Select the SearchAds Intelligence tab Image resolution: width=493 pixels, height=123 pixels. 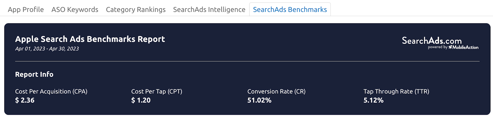[209, 10]
